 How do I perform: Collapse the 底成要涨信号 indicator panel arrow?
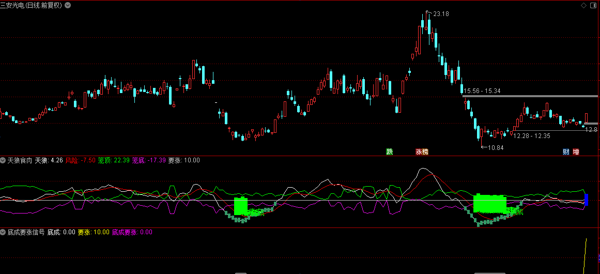coord(3,232)
